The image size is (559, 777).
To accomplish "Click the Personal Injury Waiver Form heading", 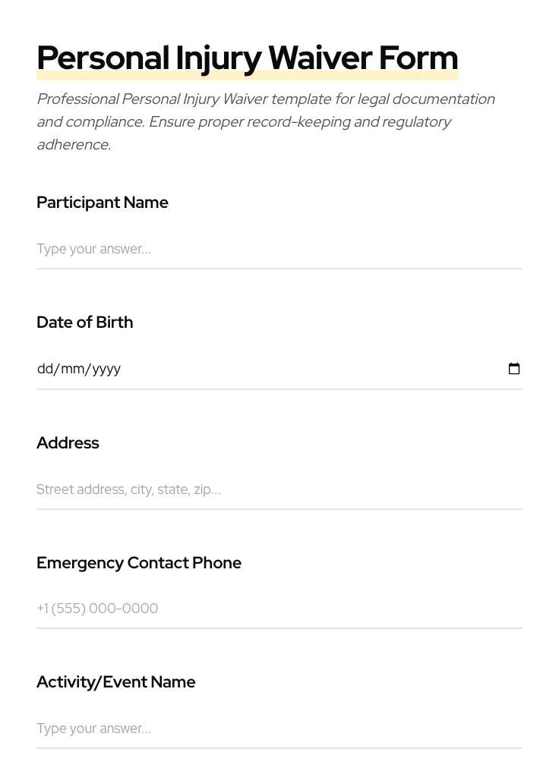I will tap(247, 58).
